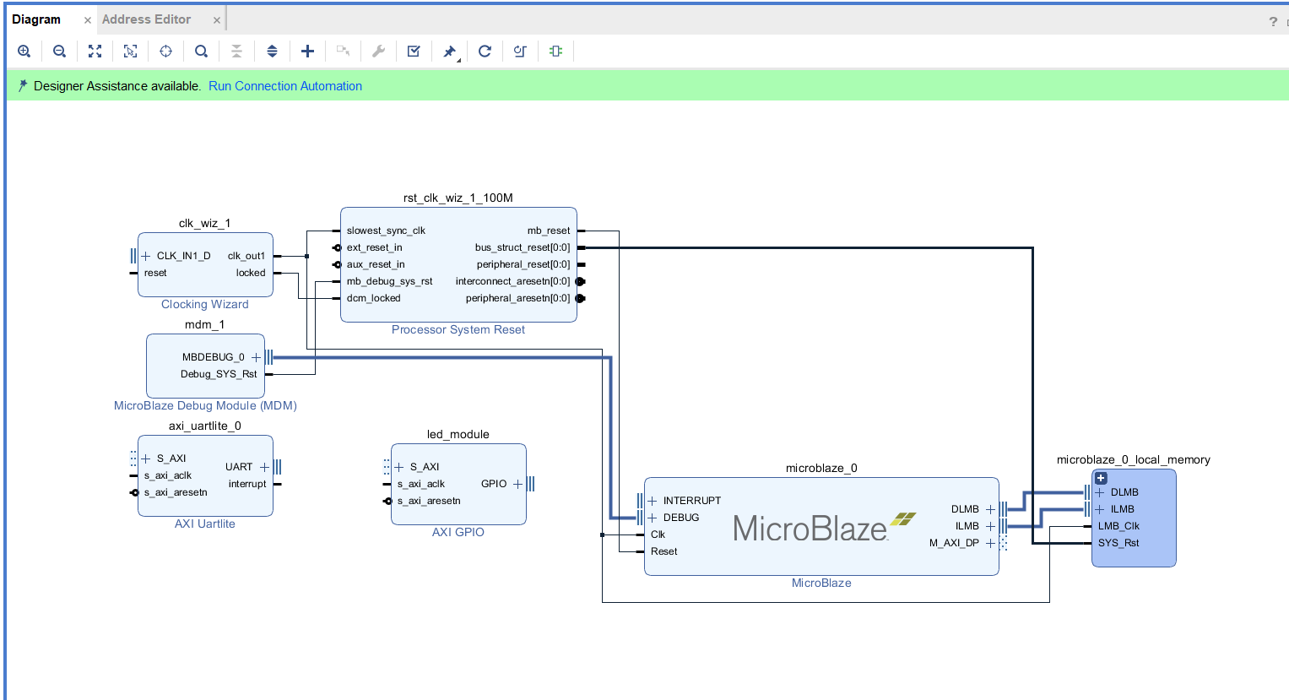Expand the microblaze_0_local_memory hierarchy block
The image size is (1289, 700).
pos(1101,478)
